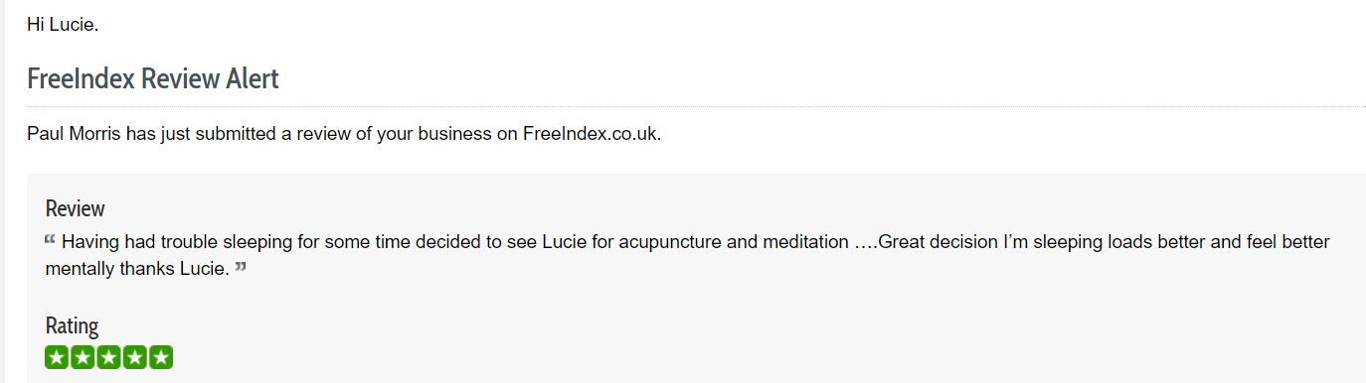
Task: Click the text 'Great decision' in review
Action: click(x=939, y=242)
